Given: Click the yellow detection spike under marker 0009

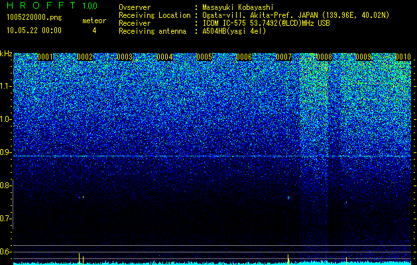Looking at the screenshot, I should pos(346,260).
